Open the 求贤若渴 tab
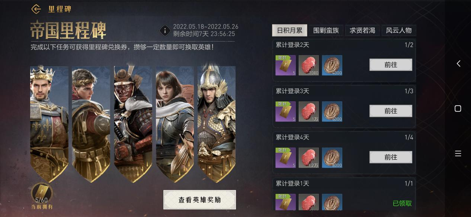Image resolution: width=471 pixels, height=217 pixels. click(x=362, y=30)
